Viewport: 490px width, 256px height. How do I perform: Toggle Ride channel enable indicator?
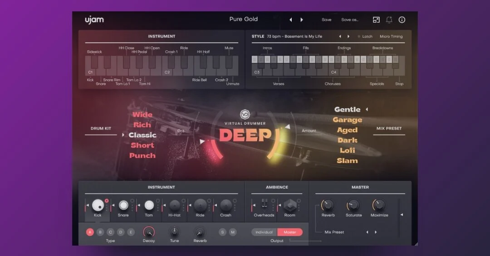point(209,201)
